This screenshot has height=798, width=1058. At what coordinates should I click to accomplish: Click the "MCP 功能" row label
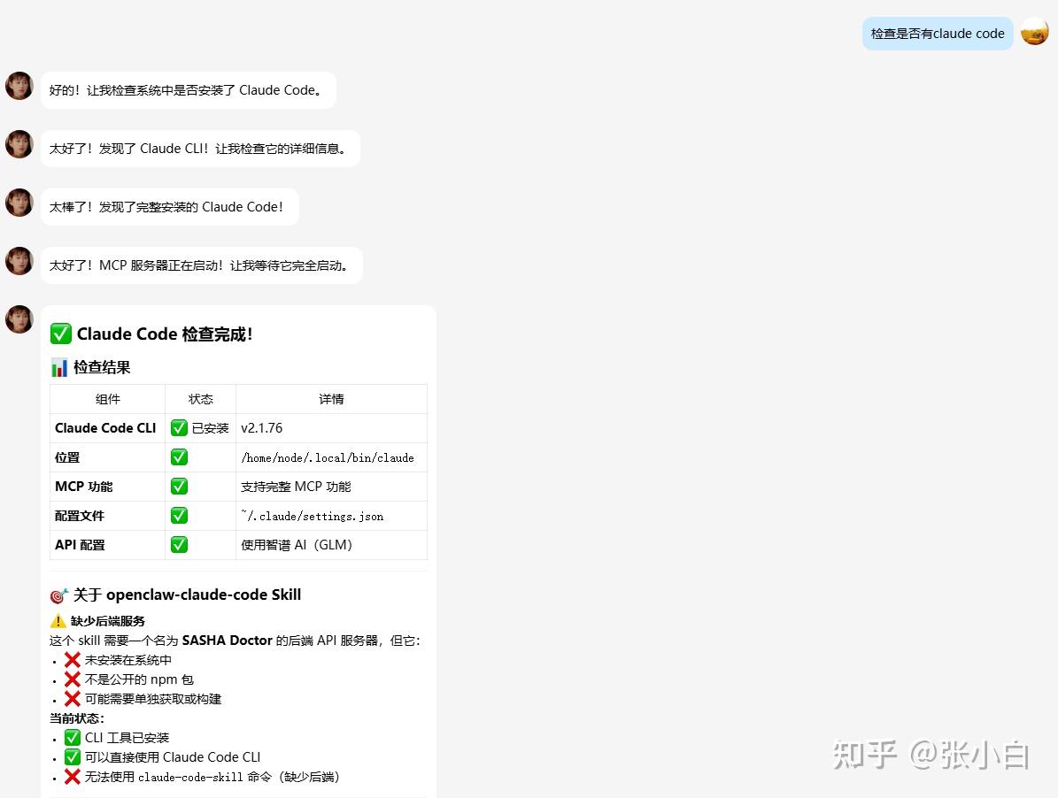coord(84,487)
